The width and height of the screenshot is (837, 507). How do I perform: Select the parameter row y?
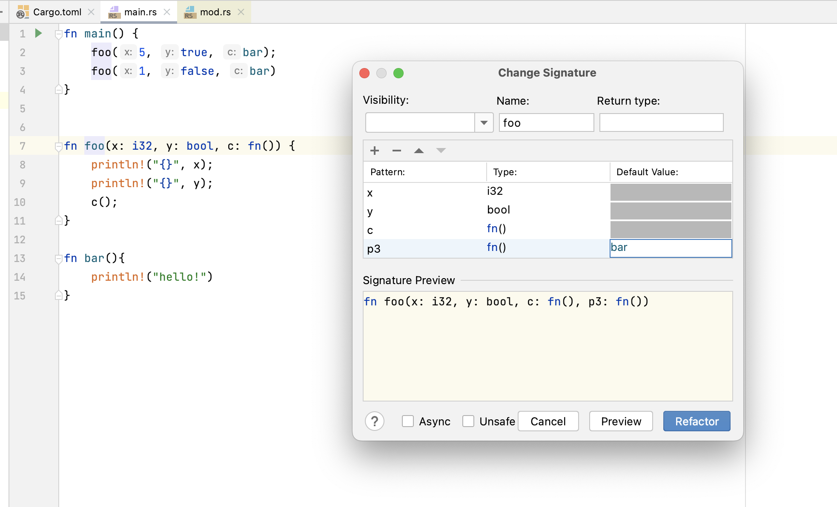click(424, 211)
